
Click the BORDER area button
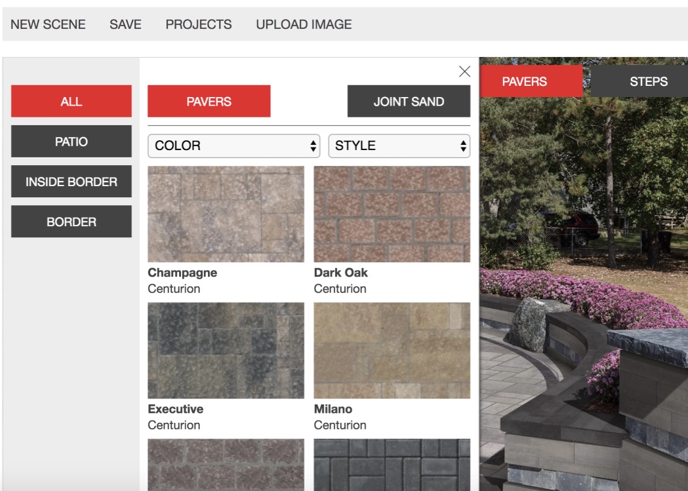click(71, 222)
